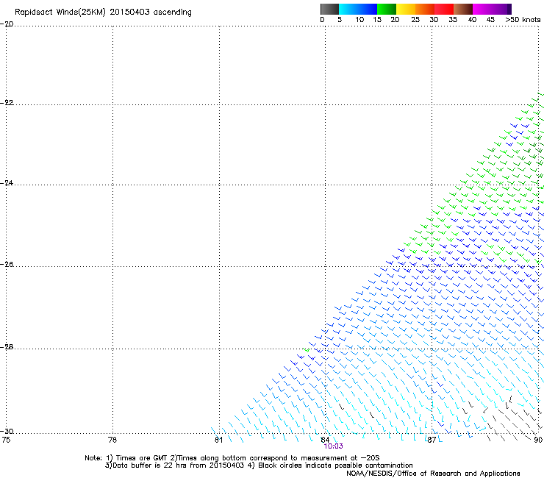This screenshot has width=544, height=478.
Task: Click the longitude label '78'
Action: pos(112,440)
